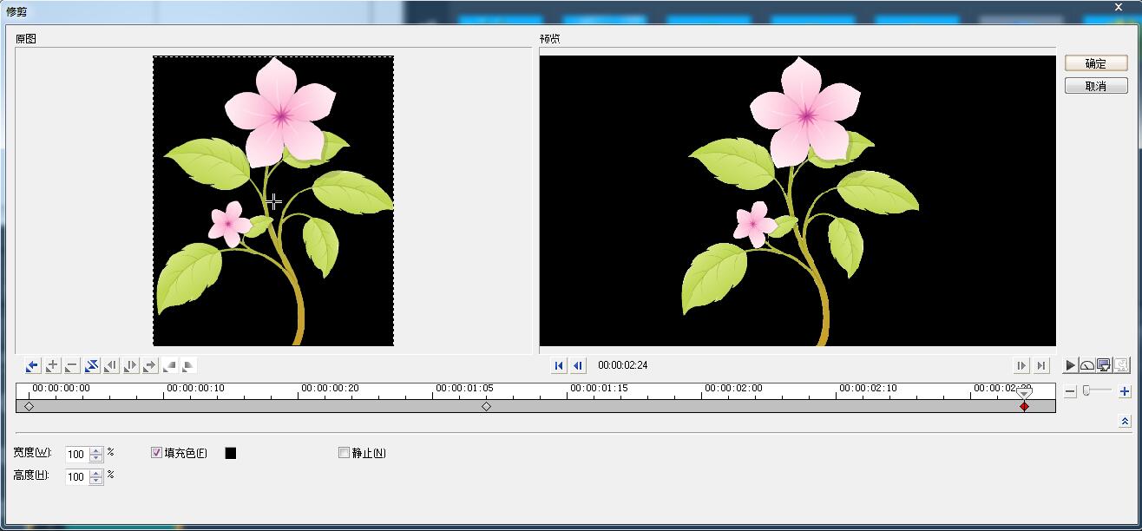Move keyframe right with right-arrow bar icon
Viewport: 1142px width, 531px height.
(131, 366)
